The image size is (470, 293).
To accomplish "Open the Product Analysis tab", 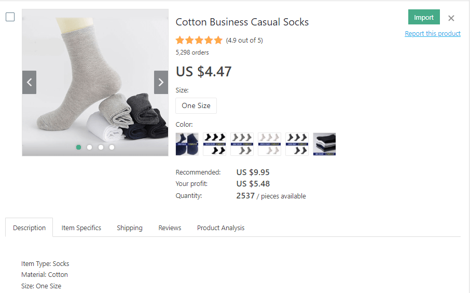I will point(220,228).
